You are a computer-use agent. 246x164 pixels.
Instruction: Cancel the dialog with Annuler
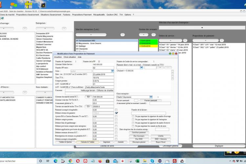[121, 142]
